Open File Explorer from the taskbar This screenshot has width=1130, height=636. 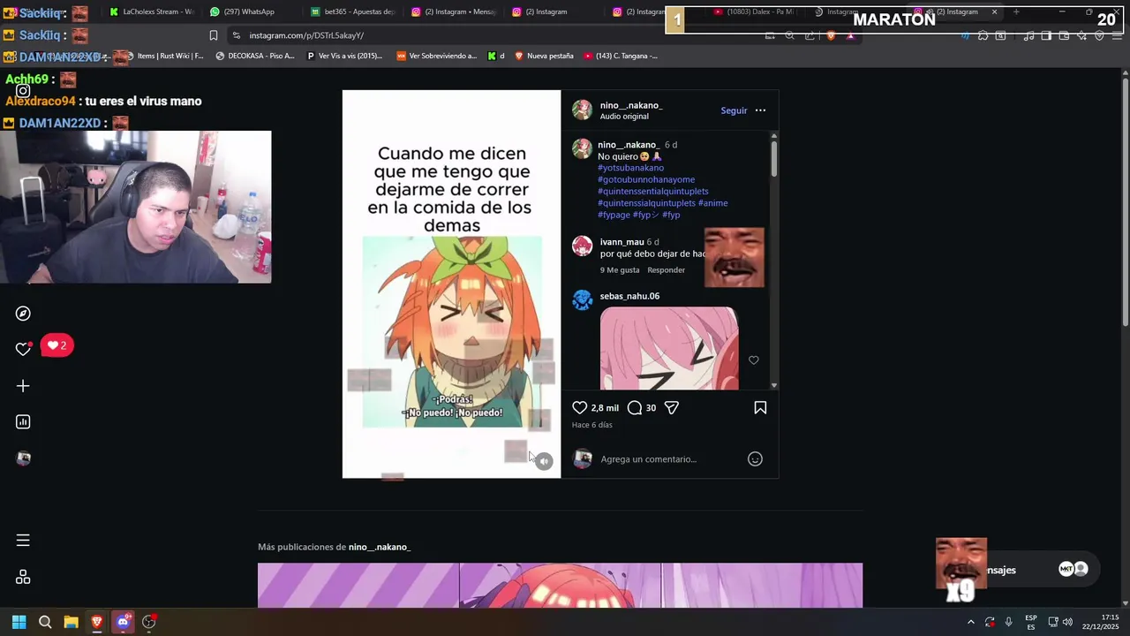[x=71, y=622]
